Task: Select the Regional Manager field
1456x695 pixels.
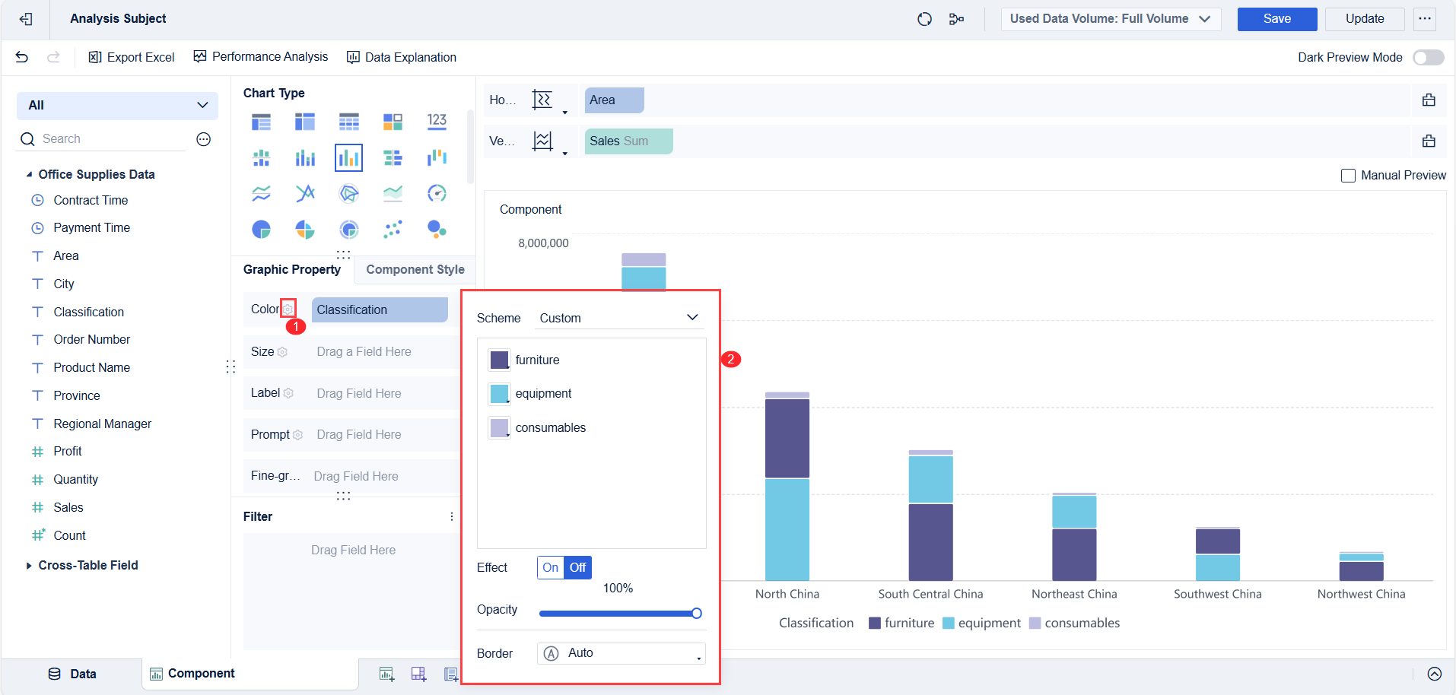Action: tap(102, 424)
